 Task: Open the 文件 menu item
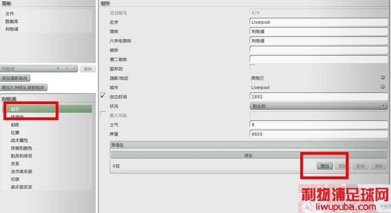[10, 14]
